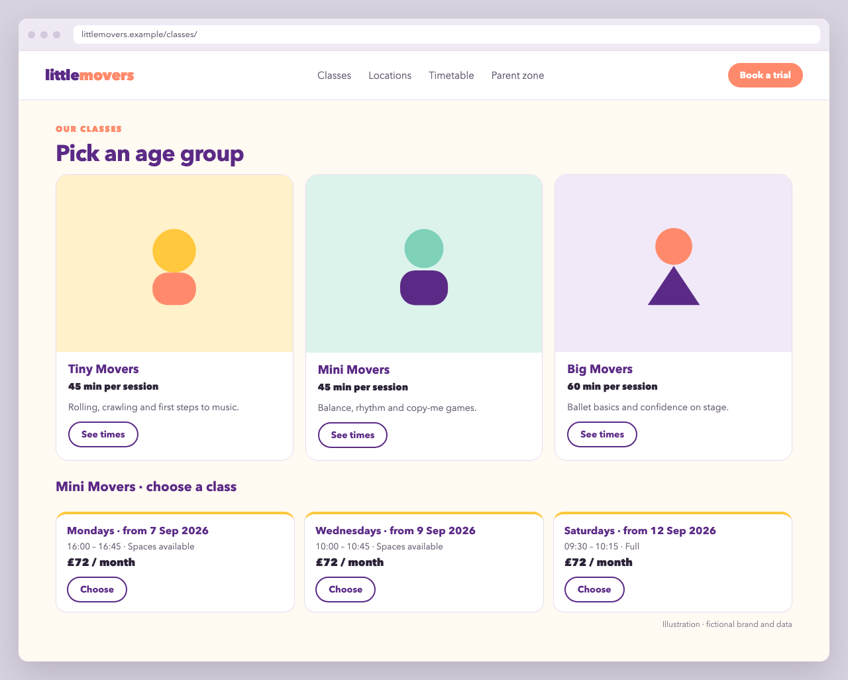Click the browser address bar
This screenshot has height=680, width=848.
click(447, 34)
